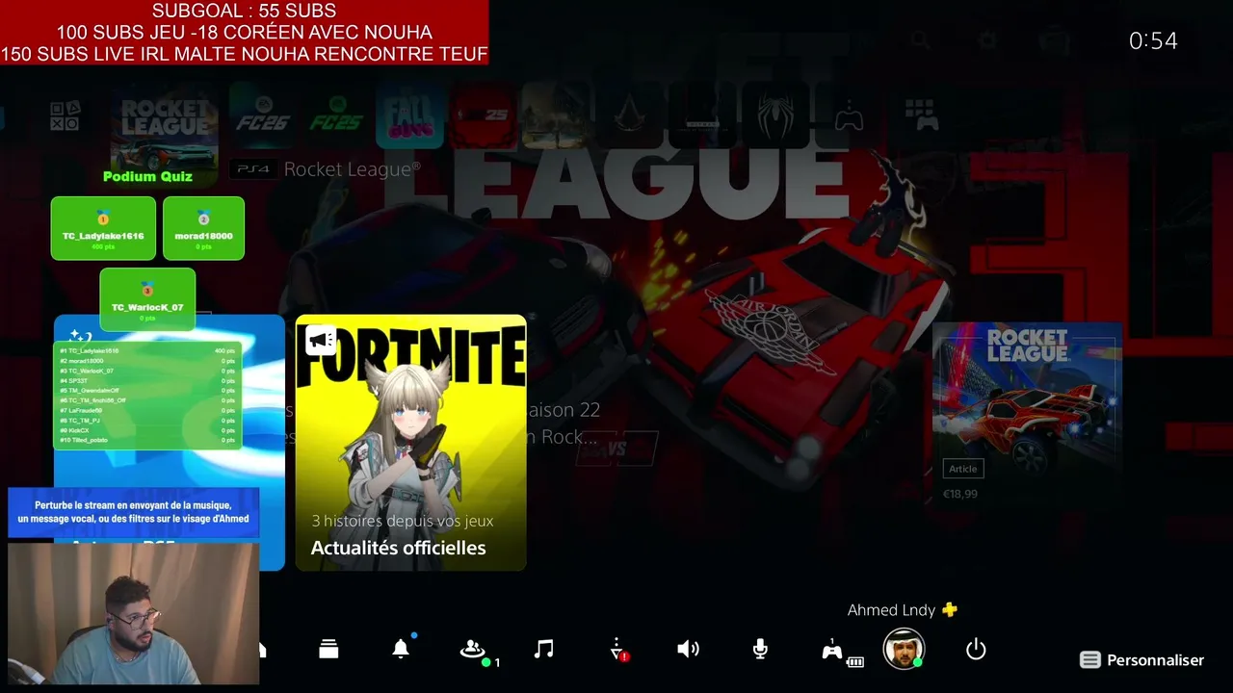Click the Personnaliser button
Viewport: 1233px width, 693px height.
tap(1142, 660)
